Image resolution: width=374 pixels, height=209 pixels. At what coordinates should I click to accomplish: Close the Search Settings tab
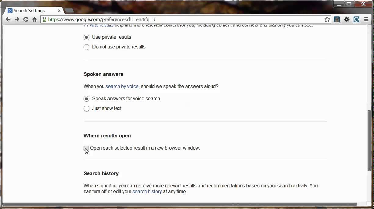point(59,11)
